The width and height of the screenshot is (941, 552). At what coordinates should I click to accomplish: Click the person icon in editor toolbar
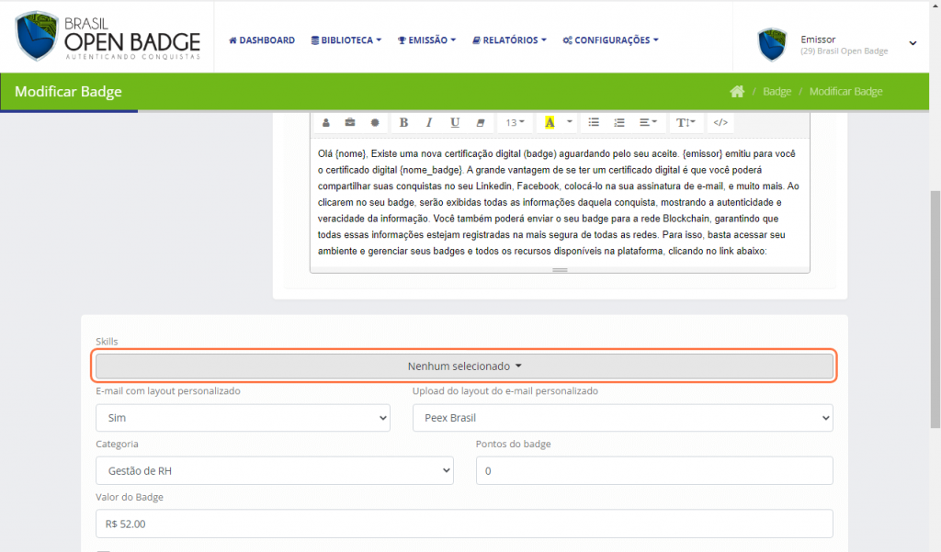pos(325,122)
